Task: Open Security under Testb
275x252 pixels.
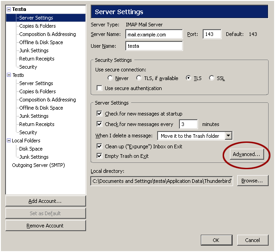Action: click(28, 132)
